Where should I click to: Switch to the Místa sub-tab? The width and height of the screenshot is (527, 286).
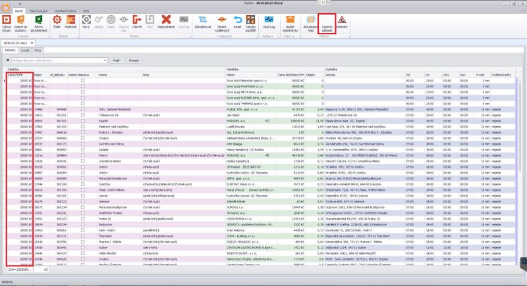click(x=38, y=50)
